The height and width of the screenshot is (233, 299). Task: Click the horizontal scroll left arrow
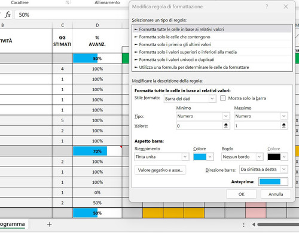pyautogui.click(x=254, y=225)
